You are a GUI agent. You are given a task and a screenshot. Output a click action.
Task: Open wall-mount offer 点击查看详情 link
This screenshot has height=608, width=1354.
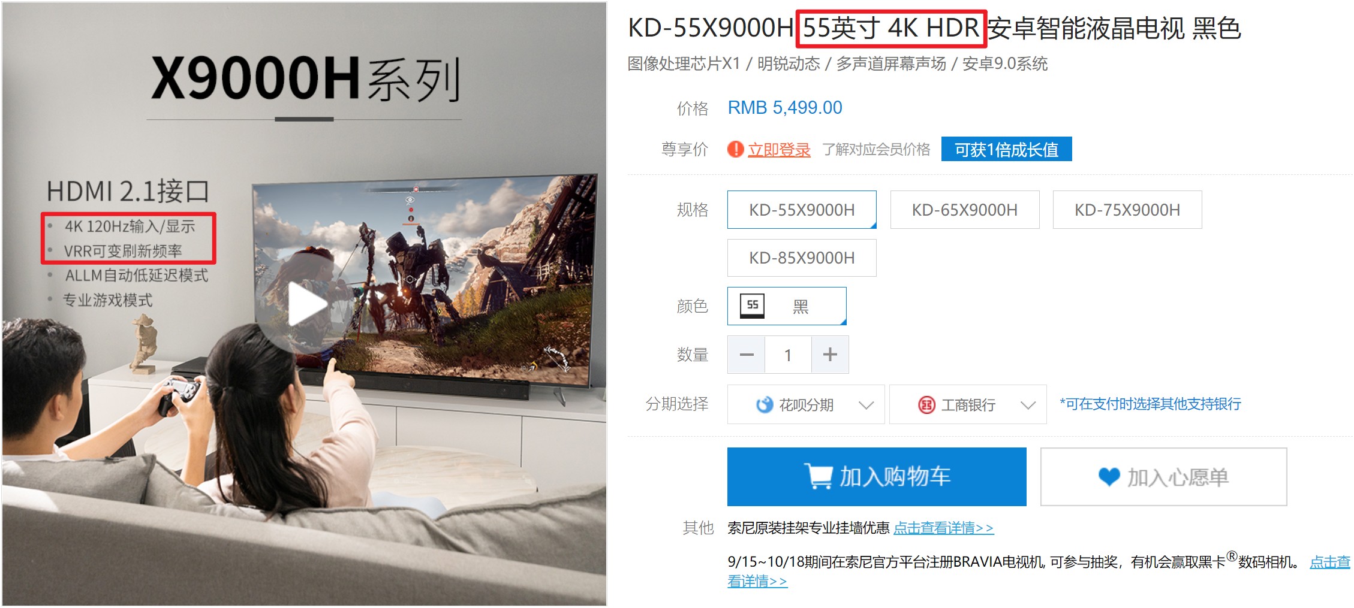click(x=943, y=528)
